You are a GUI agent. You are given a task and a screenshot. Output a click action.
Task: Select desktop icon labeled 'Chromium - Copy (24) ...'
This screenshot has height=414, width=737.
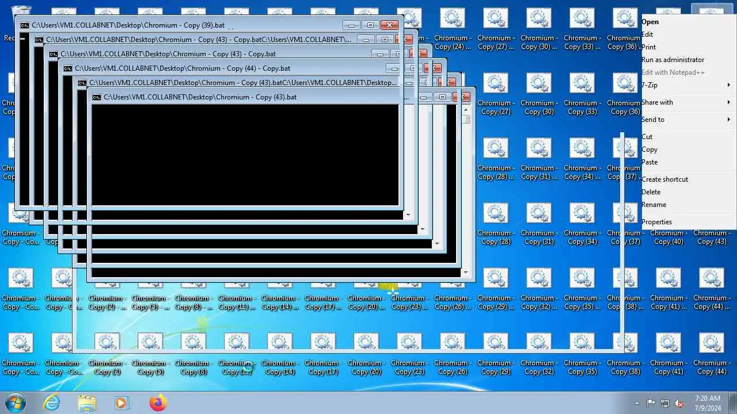pyautogui.click(x=453, y=29)
